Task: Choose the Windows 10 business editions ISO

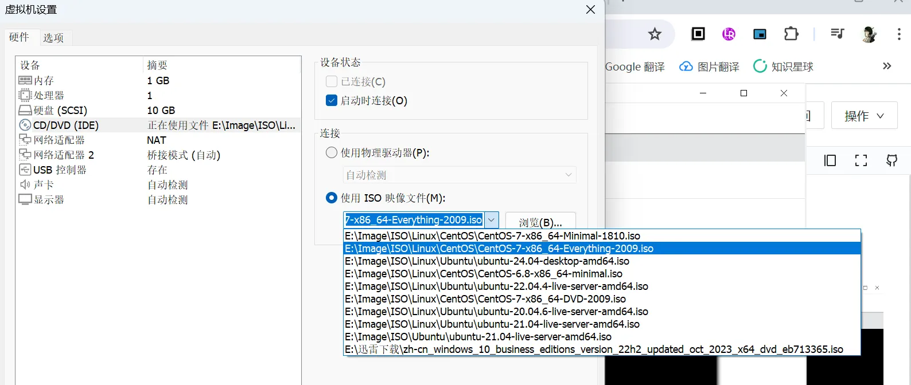Action: click(x=594, y=349)
